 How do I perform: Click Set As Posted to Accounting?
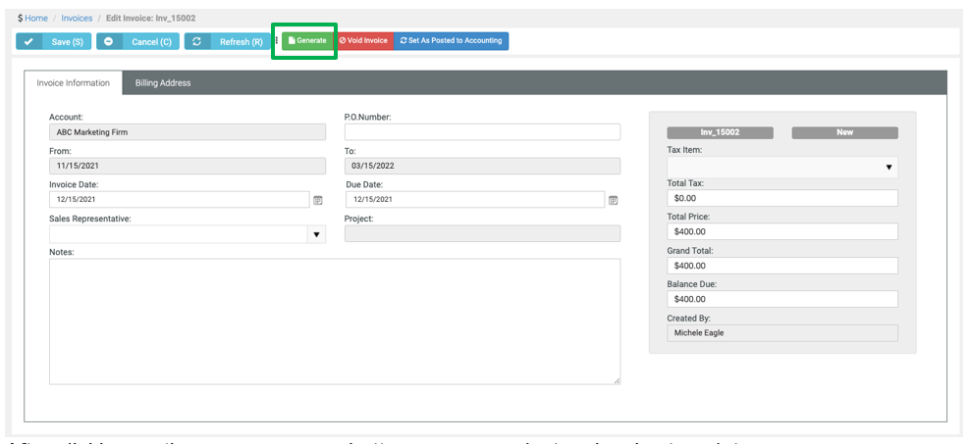click(451, 41)
